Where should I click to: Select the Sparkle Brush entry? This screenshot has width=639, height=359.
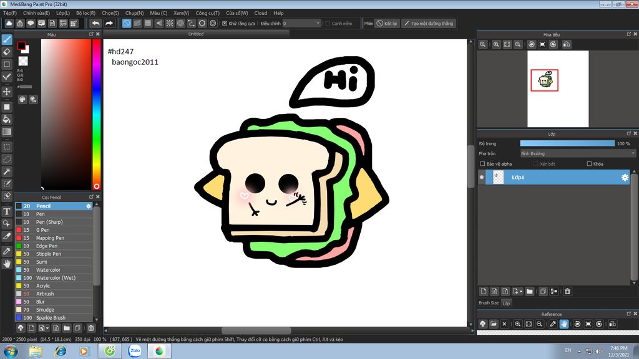click(54, 318)
